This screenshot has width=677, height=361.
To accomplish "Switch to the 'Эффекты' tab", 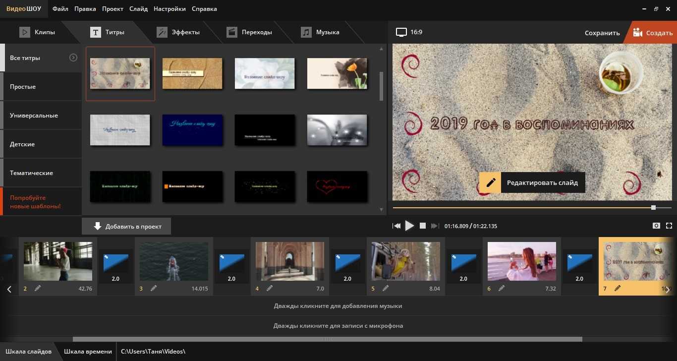I will click(x=178, y=32).
